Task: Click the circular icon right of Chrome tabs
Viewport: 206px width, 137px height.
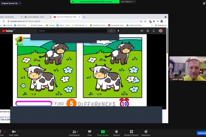Action: tap(166, 17)
